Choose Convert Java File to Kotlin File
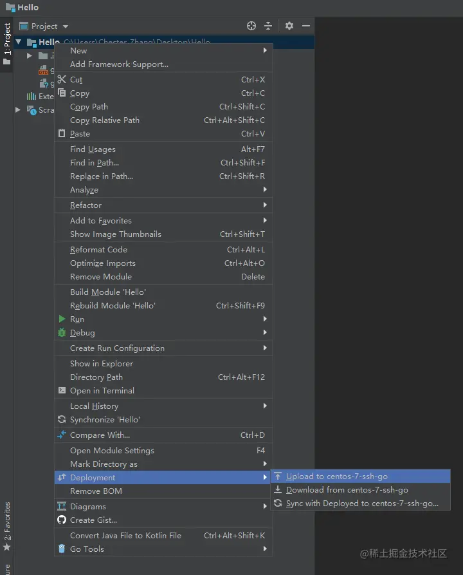The height and width of the screenshot is (575, 463). tap(163, 535)
